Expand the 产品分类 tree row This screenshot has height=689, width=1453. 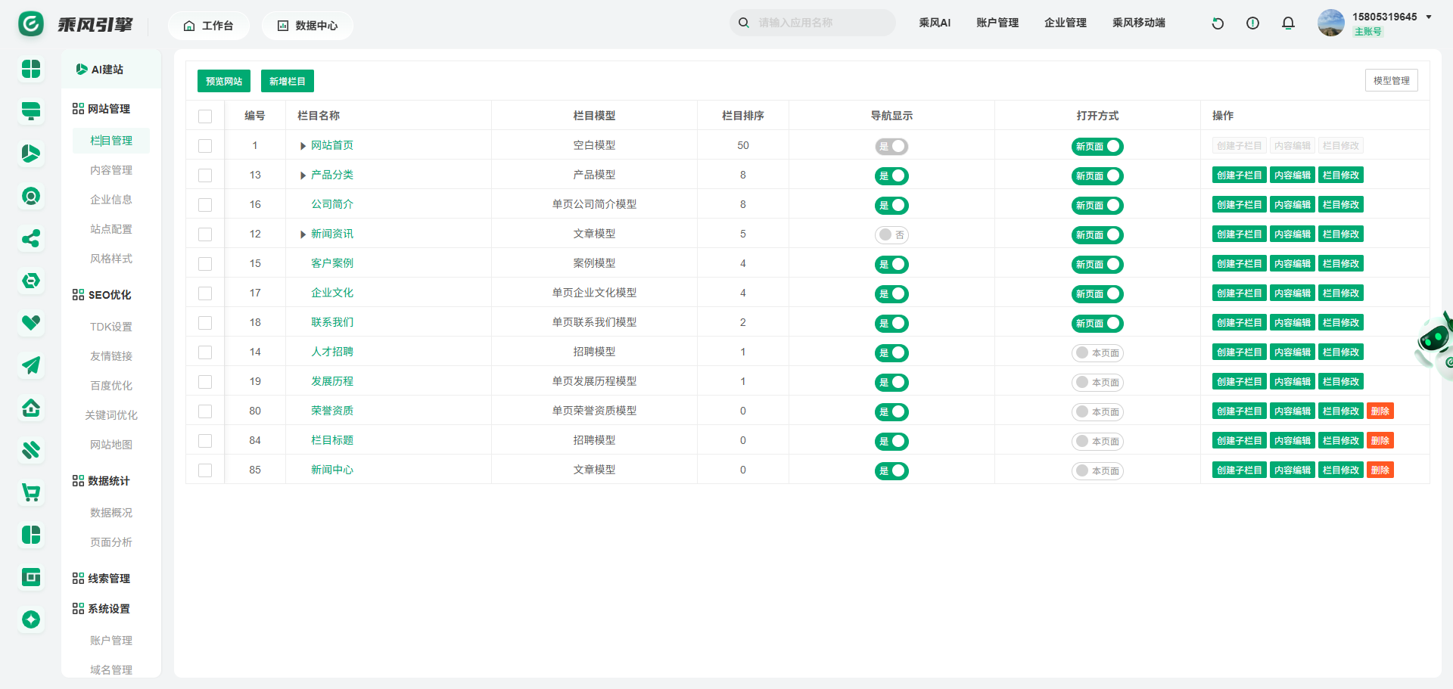click(x=303, y=175)
